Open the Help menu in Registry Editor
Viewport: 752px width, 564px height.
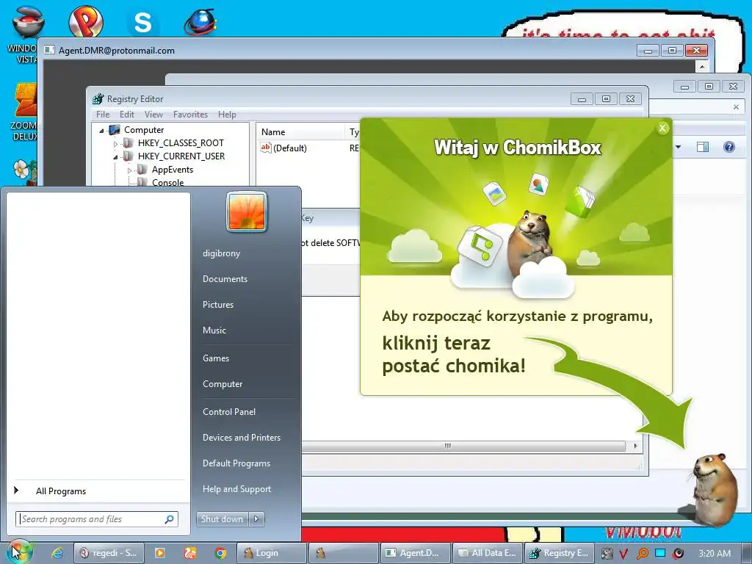pos(227,115)
